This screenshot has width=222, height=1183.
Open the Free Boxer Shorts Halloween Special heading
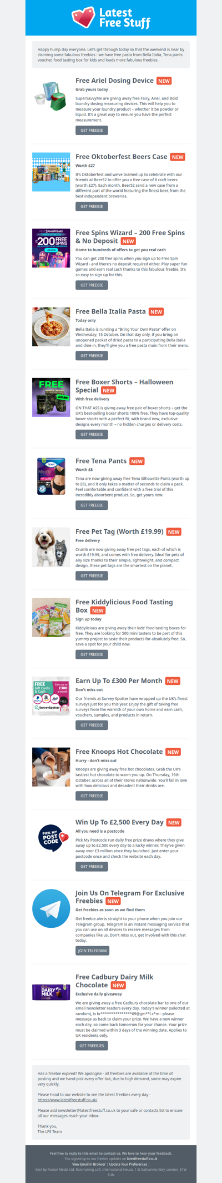point(124,386)
